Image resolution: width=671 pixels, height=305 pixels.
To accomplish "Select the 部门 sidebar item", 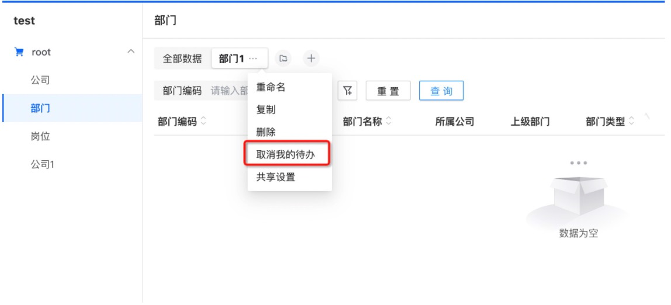I will tap(72, 108).
